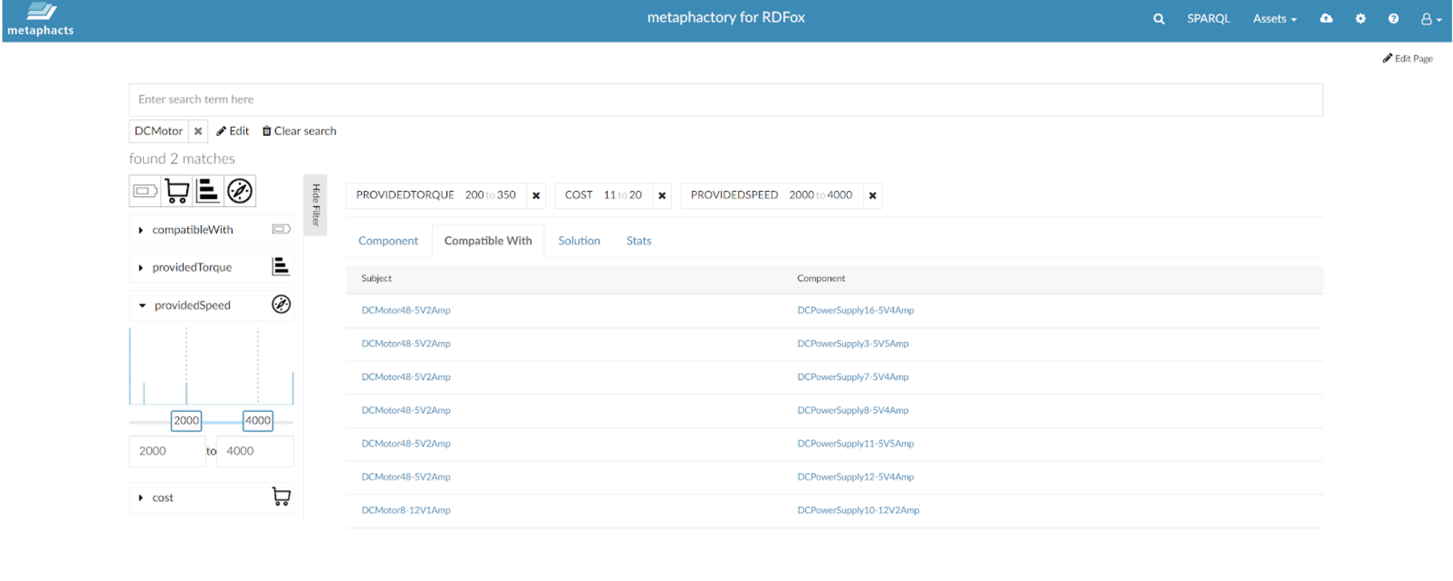The image size is (1453, 581).
Task: Select the Compatible With tab
Action: click(x=488, y=241)
